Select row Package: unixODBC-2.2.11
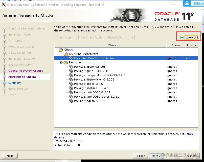The height and width of the screenshot is (162, 204). (x=126, y=92)
